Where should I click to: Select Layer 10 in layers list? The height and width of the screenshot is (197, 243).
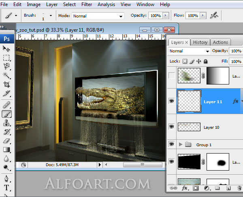click(210, 127)
